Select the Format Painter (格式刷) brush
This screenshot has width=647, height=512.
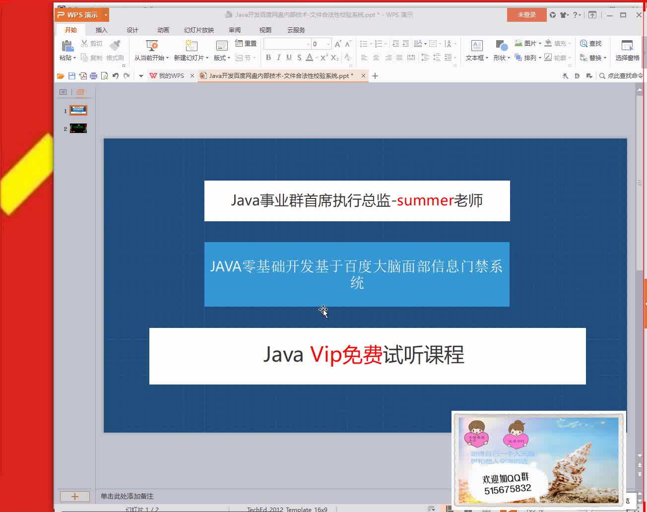pos(115,45)
